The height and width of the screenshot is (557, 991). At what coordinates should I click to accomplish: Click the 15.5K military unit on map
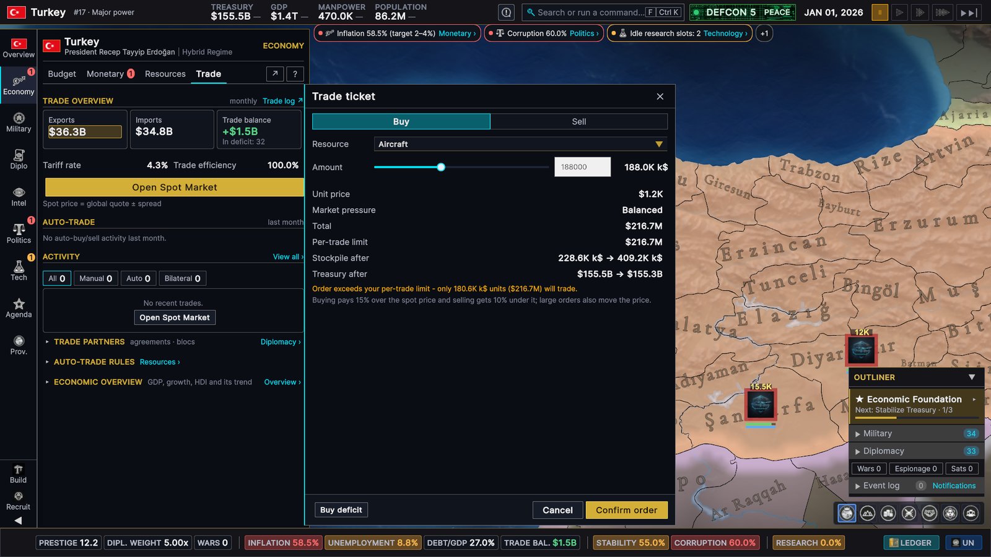[x=761, y=405]
